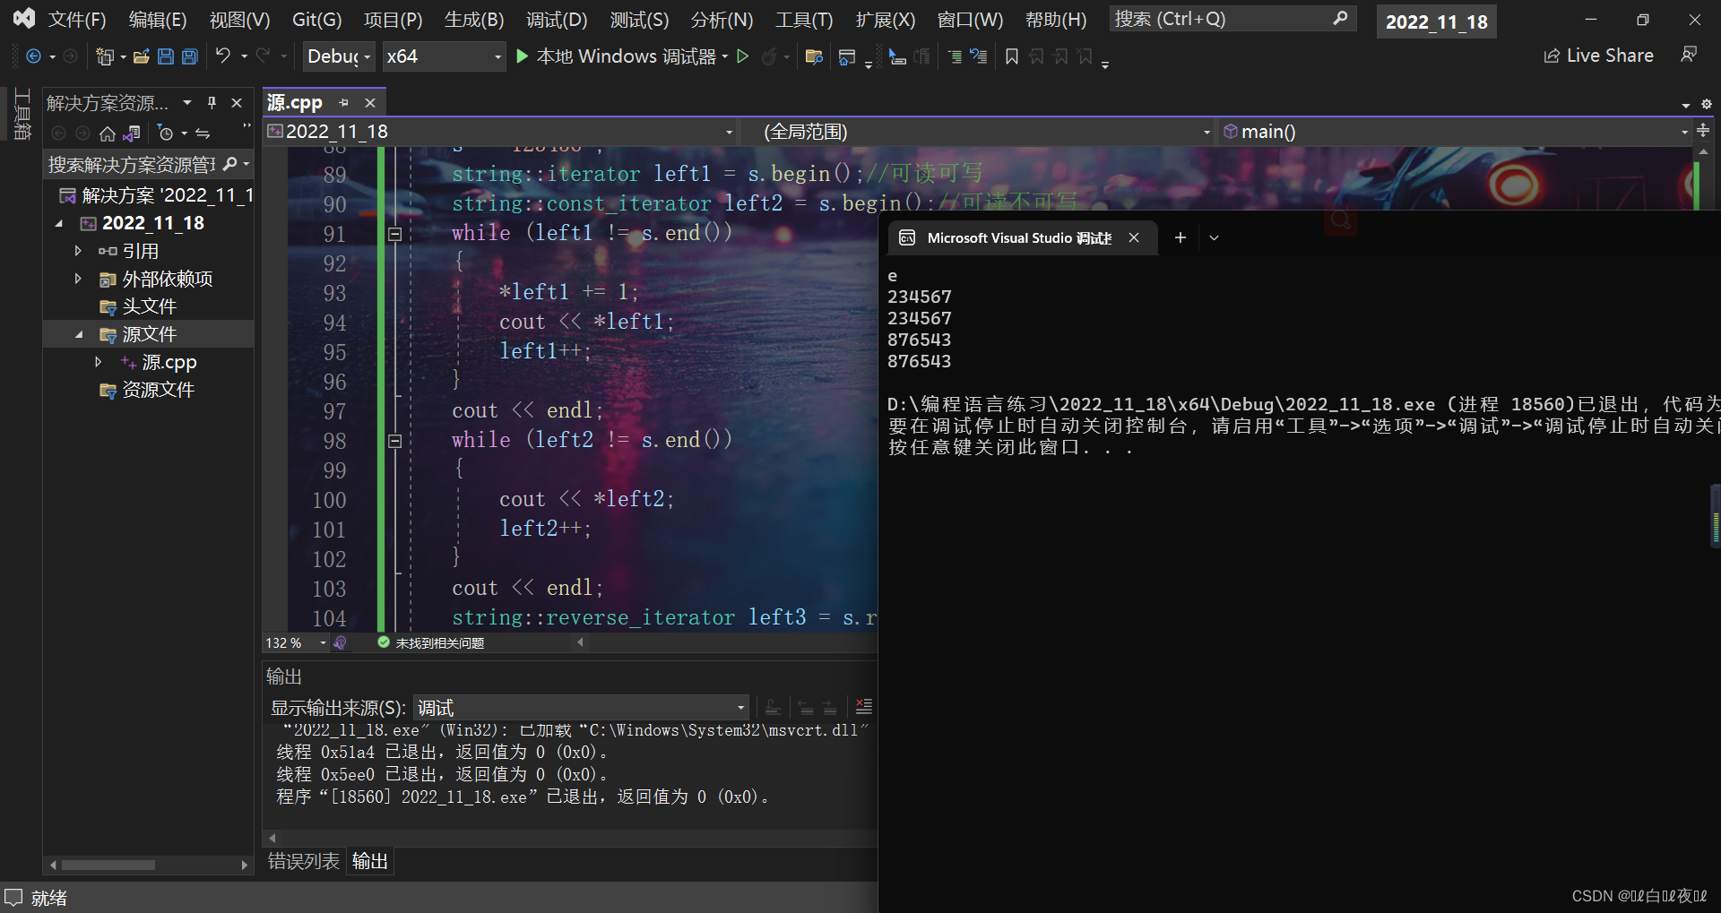Open the 工具箱 vertical side tab
Viewport: 1721px width, 913px height.
(x=22, y=114)
